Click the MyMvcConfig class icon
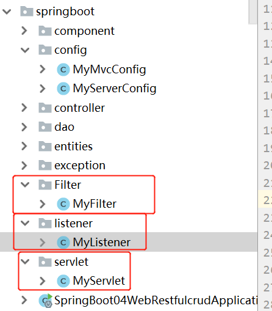This screenshot has height=311, width=272. coord(63,70)
